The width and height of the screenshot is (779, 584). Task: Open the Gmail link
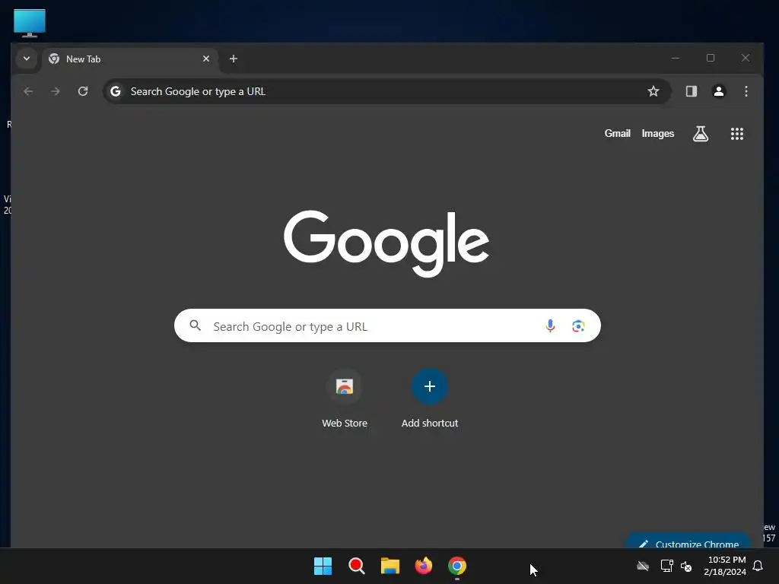click(617, 134)
